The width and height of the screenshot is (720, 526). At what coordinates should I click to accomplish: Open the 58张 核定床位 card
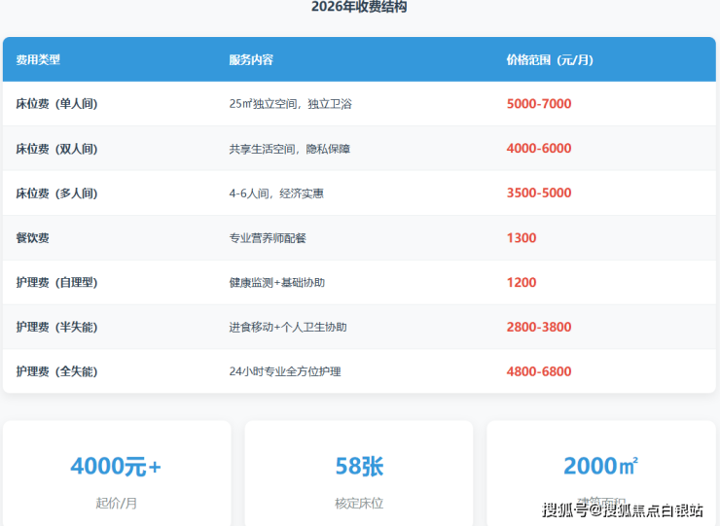pos(358,473)
